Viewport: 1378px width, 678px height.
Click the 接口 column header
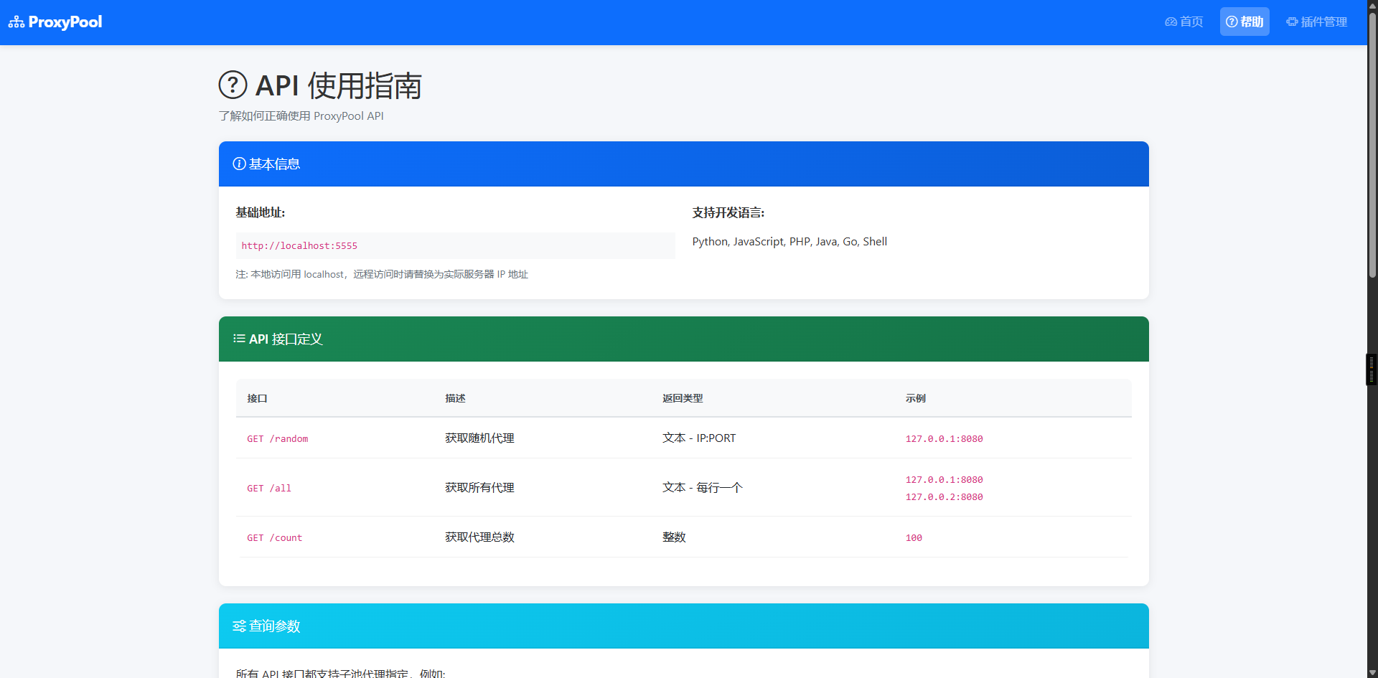click(x=257, y=398)
